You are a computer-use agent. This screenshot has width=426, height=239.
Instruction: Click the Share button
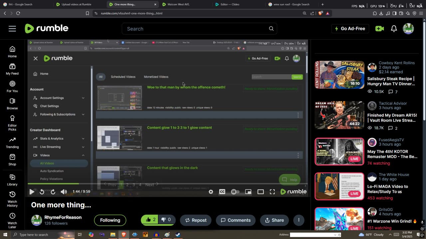[x=274, y=220]
